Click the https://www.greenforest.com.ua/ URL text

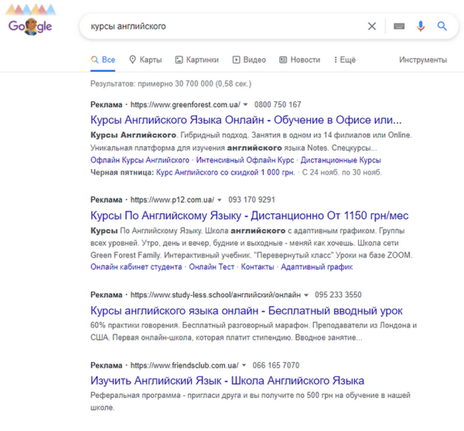point(186,104)
